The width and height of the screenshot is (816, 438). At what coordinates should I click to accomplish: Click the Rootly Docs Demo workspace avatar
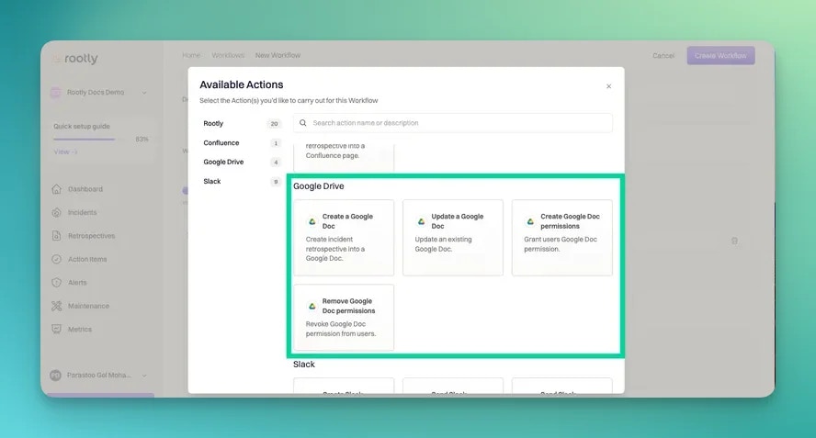pyautogui.click(x=56, y=93)
